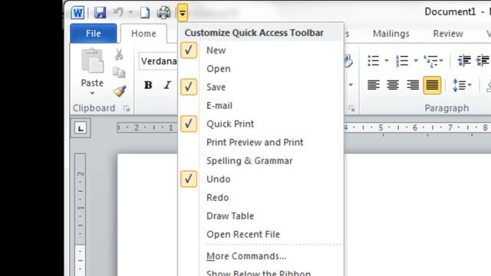Click the Copy icon
The width and height of the screenshot is (491, 276).
point(119,72)
